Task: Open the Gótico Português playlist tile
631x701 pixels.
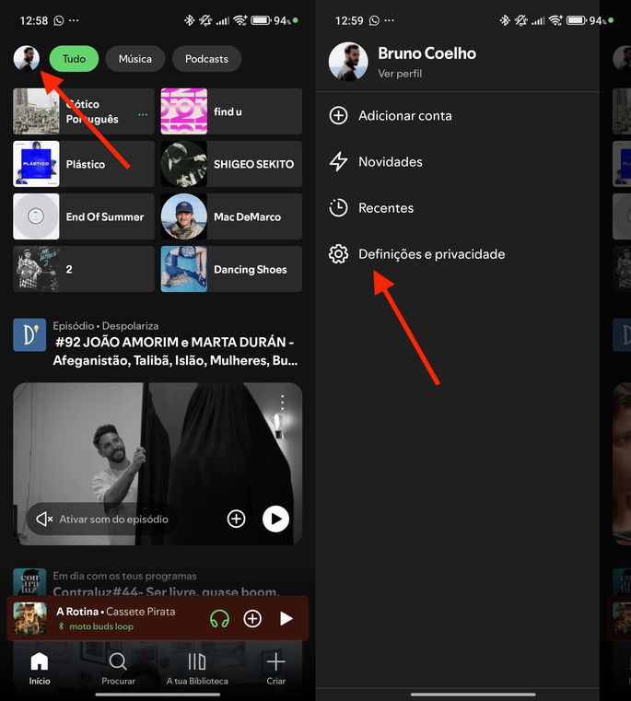Action: 84,111
